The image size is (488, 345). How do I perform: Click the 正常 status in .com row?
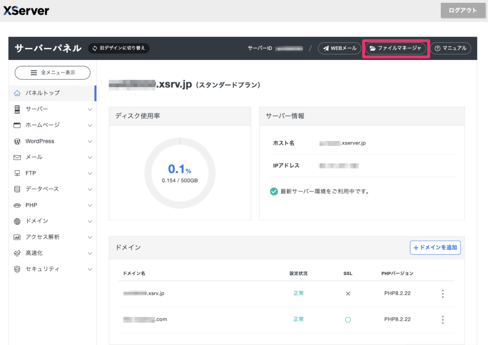pos(298,319)
